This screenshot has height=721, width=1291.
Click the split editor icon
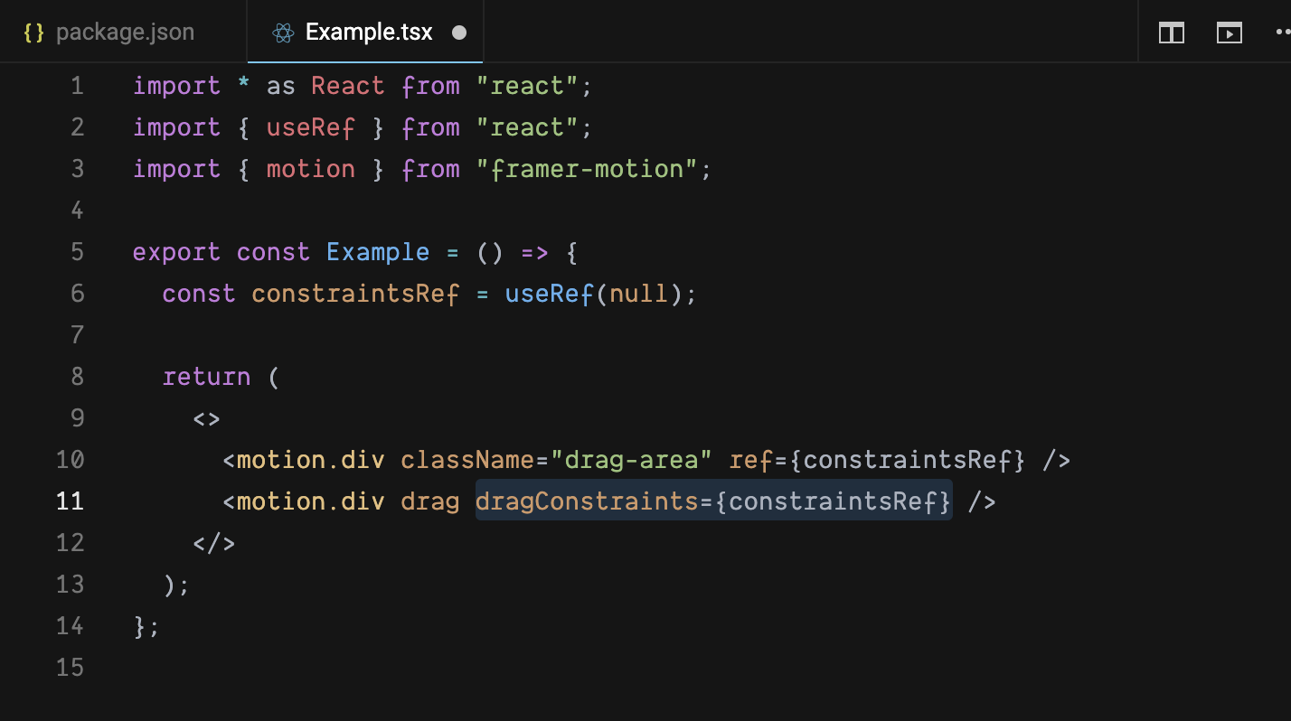point(1171,33)
